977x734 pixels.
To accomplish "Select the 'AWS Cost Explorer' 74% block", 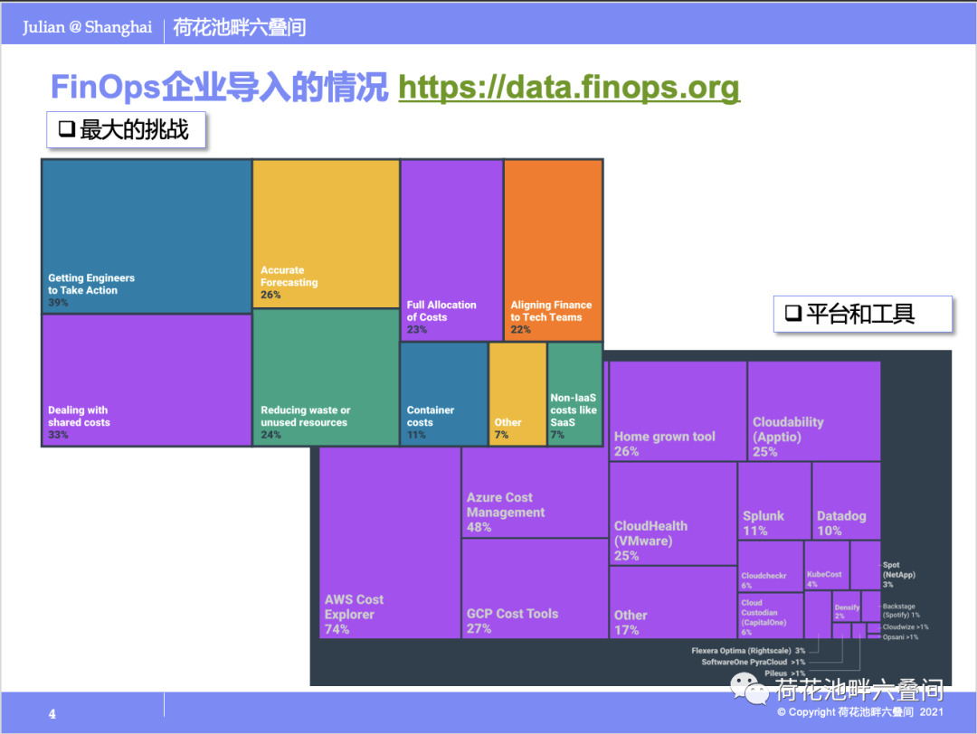I will pyautogui.click(x=390, y=542).
